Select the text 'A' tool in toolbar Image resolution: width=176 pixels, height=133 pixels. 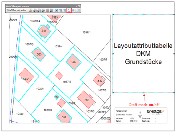pos(56,10)
